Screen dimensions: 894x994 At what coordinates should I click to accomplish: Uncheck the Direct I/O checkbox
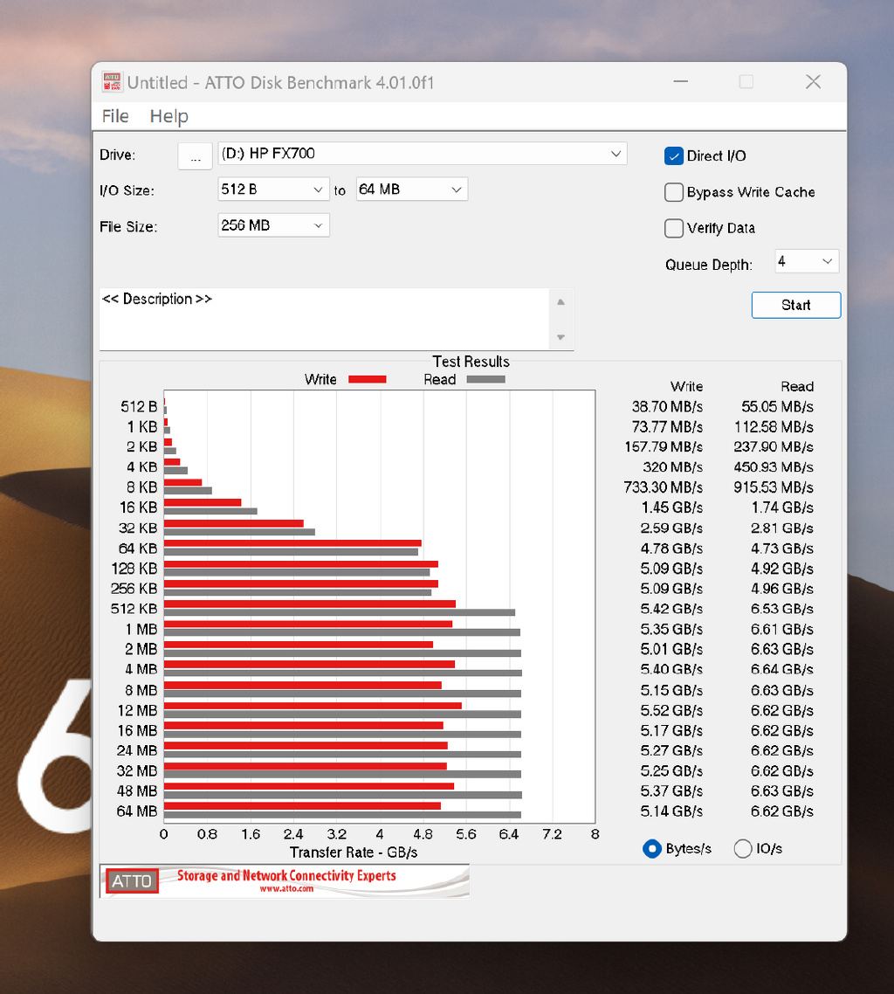tap(673, 156)
